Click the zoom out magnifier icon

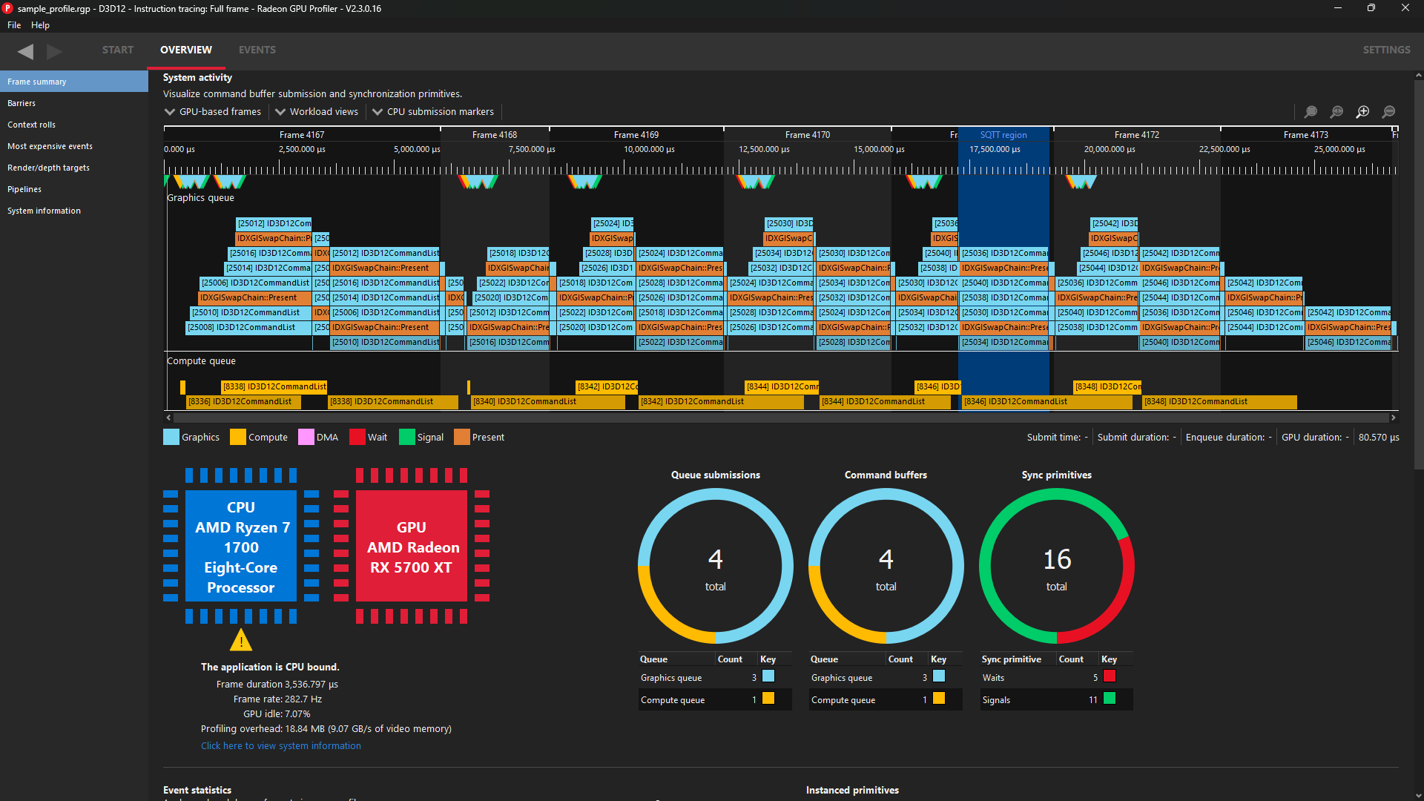[x=1388, y=112]
